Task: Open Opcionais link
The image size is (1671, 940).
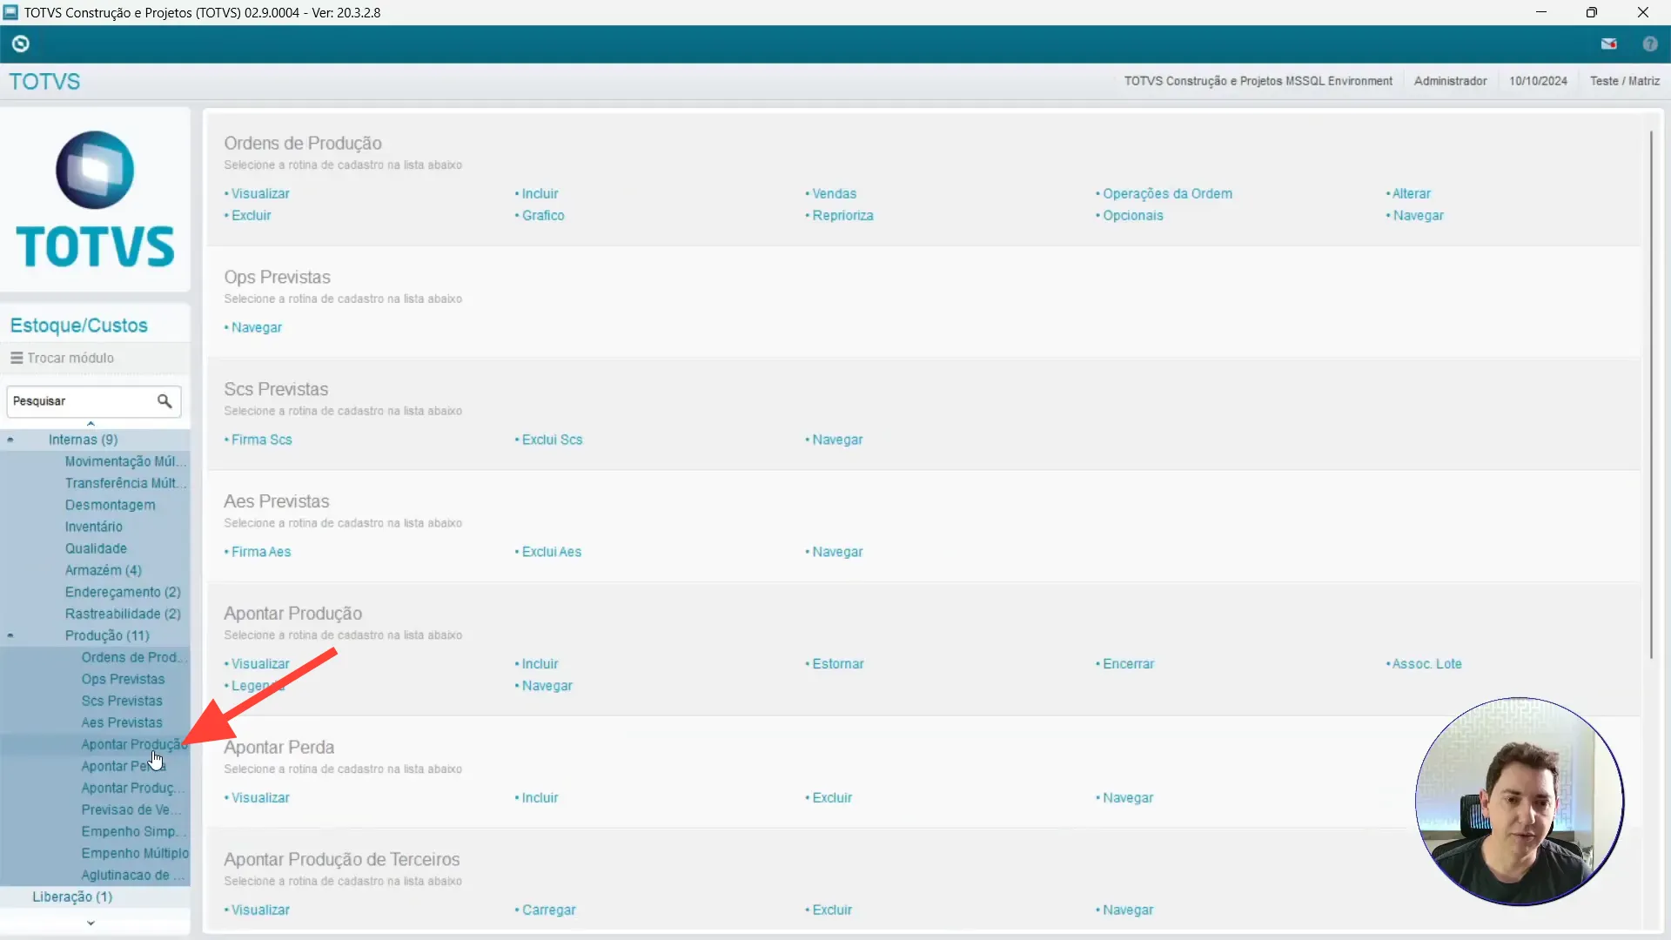Action: (x=1132, y=215)
